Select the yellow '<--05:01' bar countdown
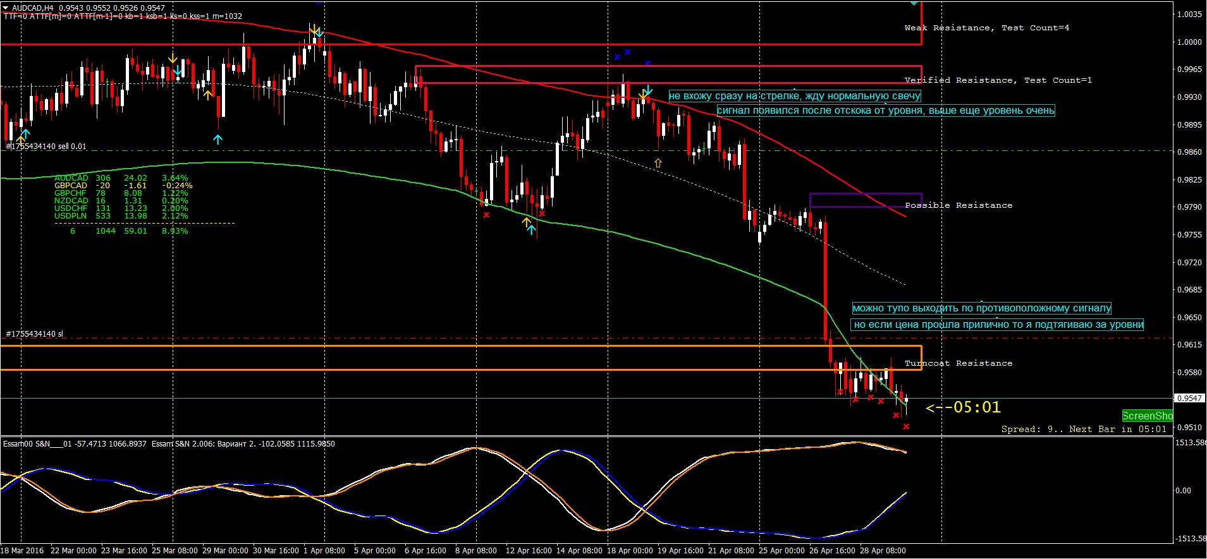1207x559 pixels. point(963,407)
